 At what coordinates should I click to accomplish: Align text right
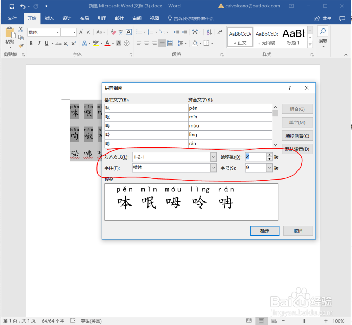pyautogui.click(x=155, y=43)
